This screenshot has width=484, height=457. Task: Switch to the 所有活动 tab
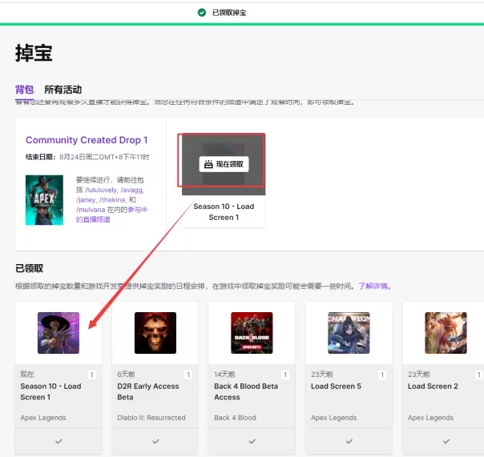coord(63,90)
